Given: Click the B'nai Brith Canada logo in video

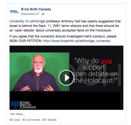Looking at the screenshot, I should pyautogui.click(x=23, y=105).
